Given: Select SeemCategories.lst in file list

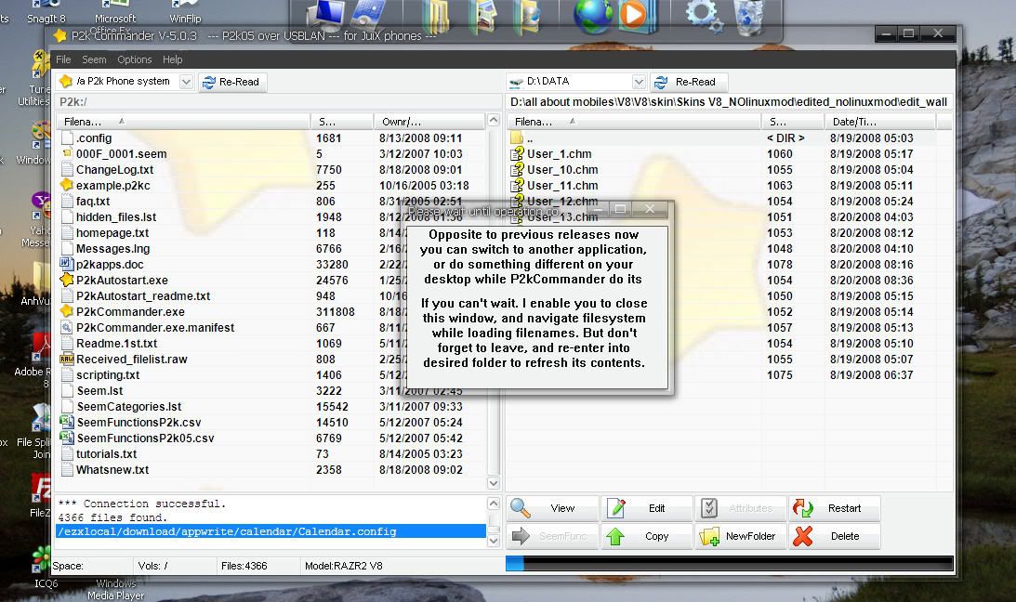Looking at the screenshot, I should [129, 407].
